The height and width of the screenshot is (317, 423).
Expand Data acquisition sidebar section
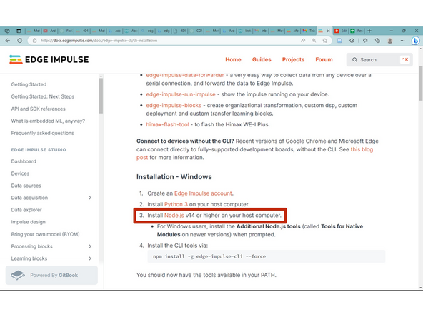(90, 198)
